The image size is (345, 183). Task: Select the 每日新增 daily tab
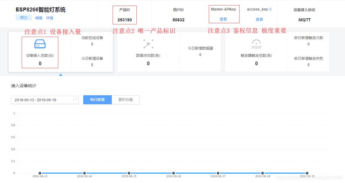click(x=97, y=100)
